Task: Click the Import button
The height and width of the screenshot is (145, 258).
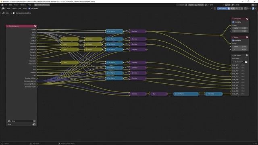Action: pyautogui.click(x=191, y=5)
